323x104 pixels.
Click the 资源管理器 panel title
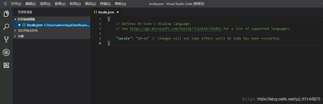(x=25, y=12)
